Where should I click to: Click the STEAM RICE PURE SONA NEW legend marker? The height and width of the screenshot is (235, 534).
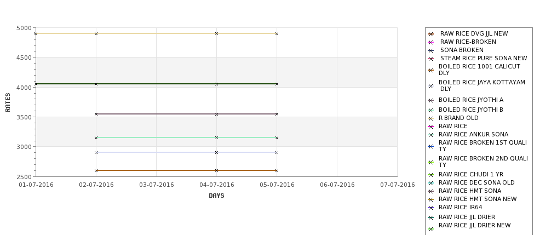pyautogui.click(x=431, y=59)
